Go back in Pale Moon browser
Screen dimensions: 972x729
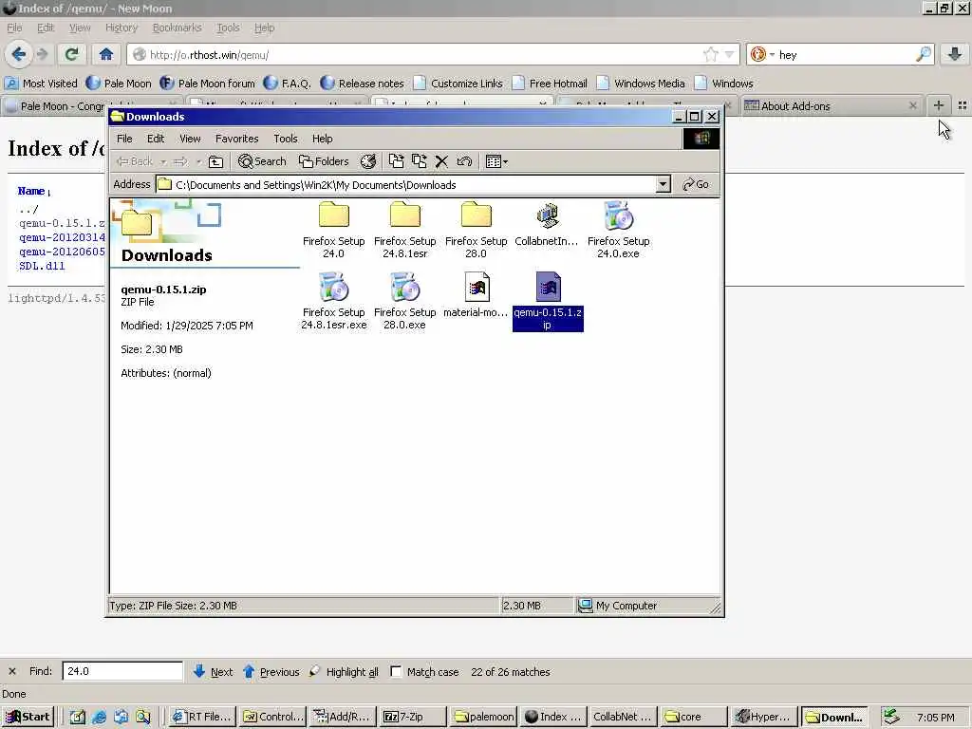19,54
